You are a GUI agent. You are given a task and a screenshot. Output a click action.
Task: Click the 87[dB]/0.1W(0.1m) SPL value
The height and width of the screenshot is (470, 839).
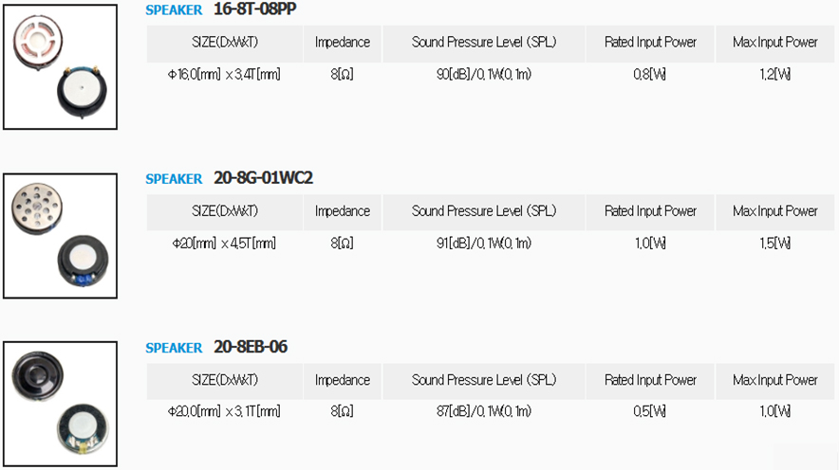click(484, 411)
